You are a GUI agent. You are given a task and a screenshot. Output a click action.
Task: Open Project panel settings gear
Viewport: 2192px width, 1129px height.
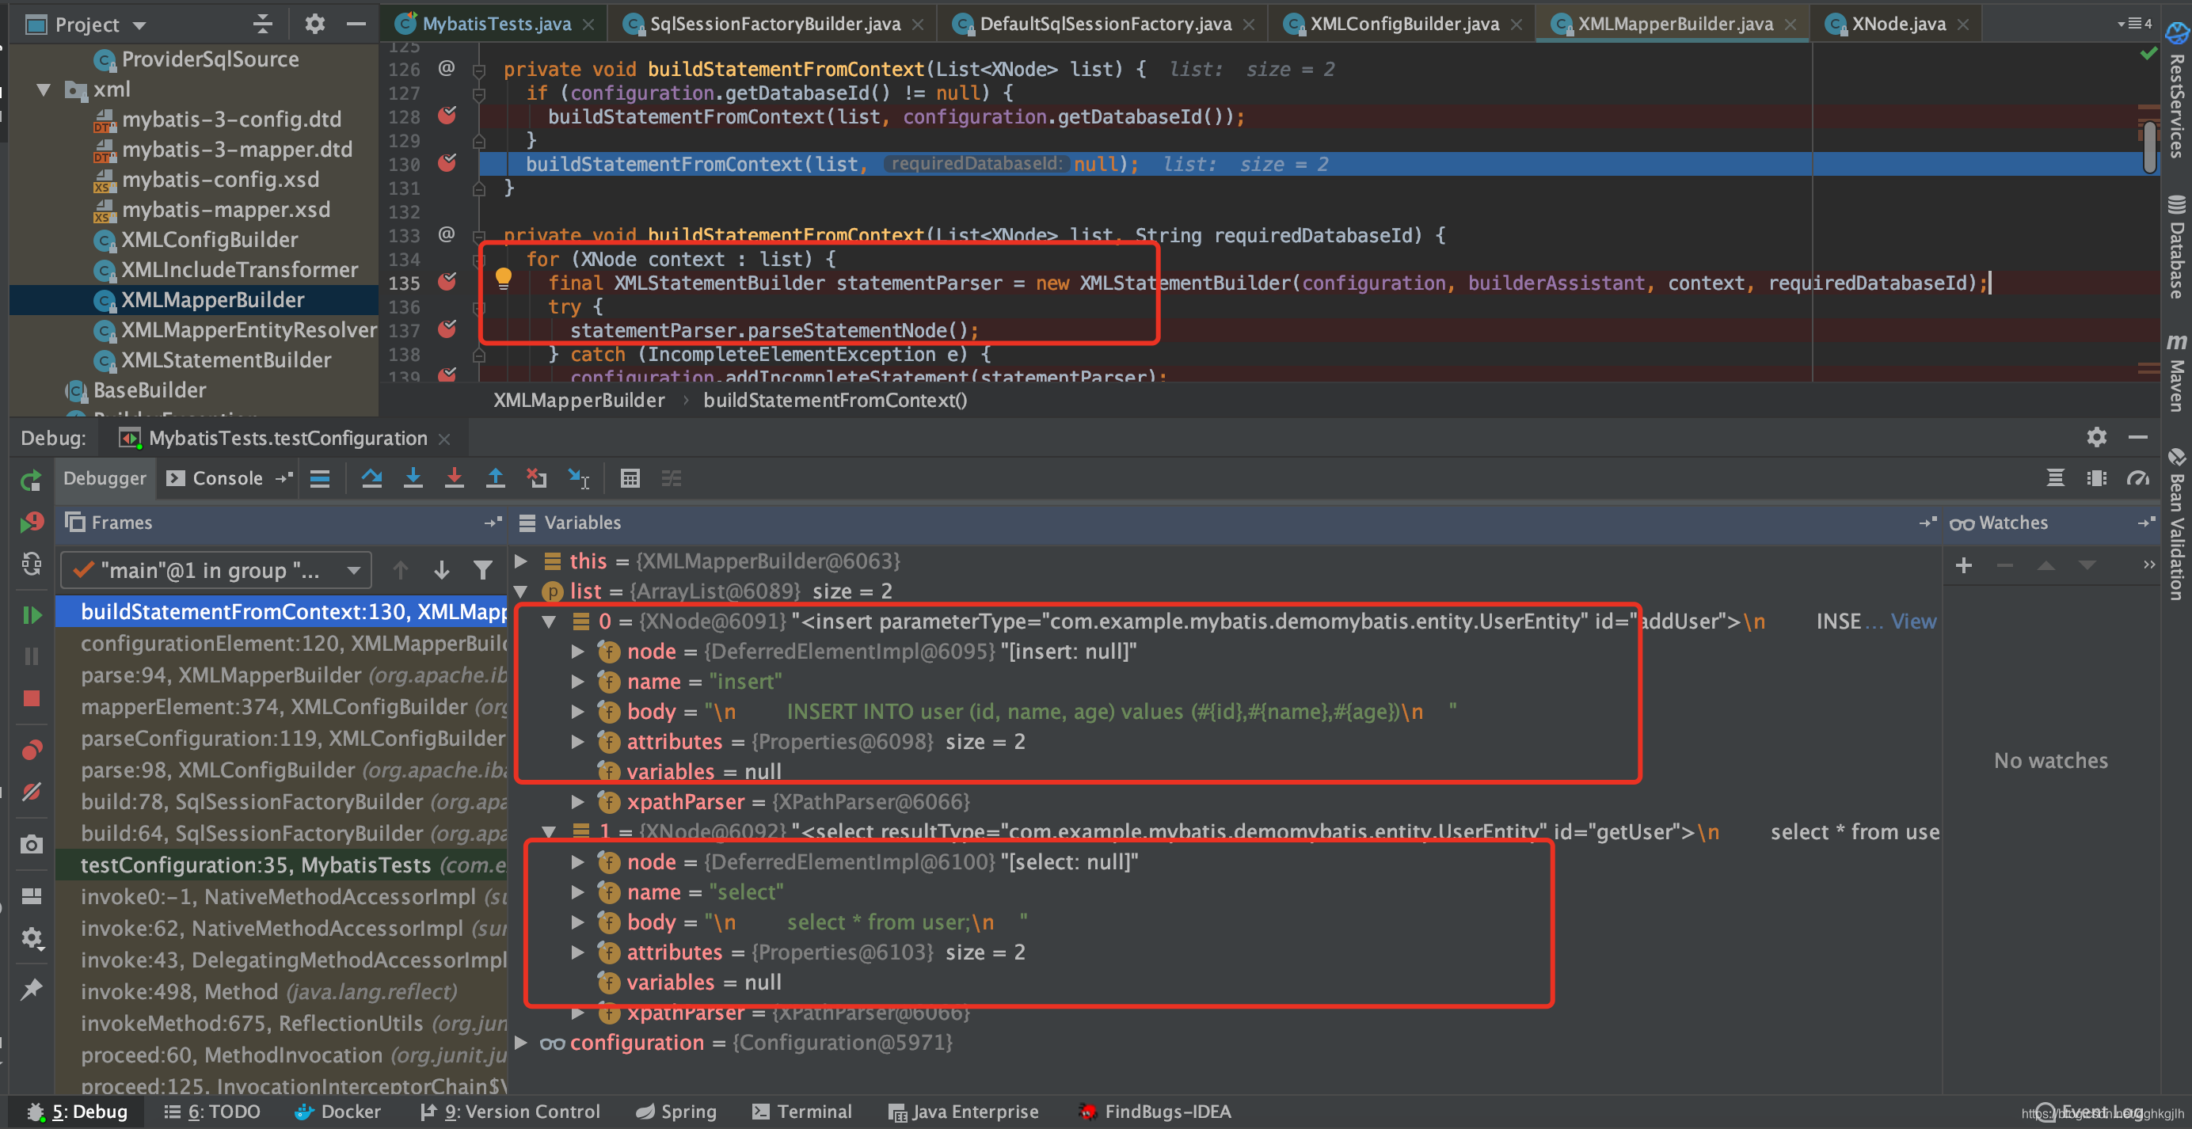pyautogui.click(x=315, y=24)
